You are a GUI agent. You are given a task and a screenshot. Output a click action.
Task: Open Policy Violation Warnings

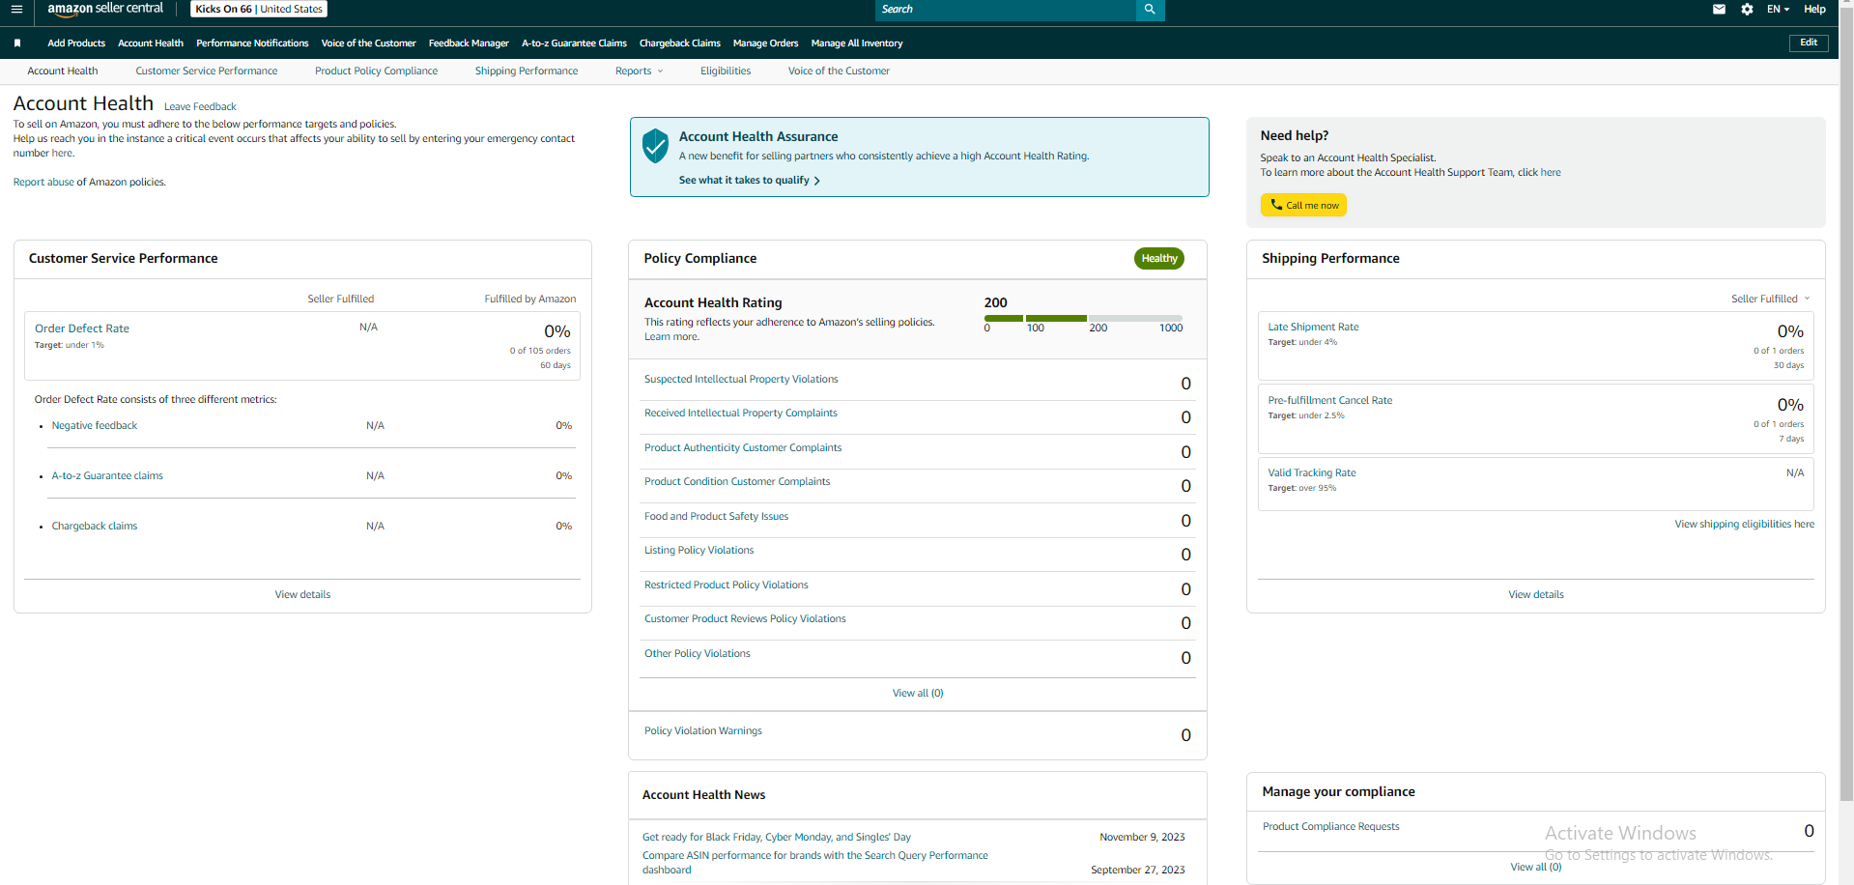click(703, 731)
